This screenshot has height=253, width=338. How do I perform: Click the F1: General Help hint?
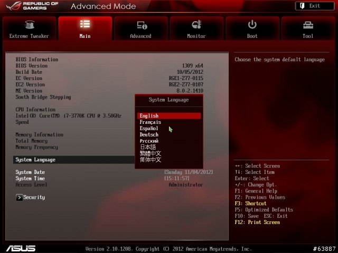pyautogui.click(x=256, y=191)
